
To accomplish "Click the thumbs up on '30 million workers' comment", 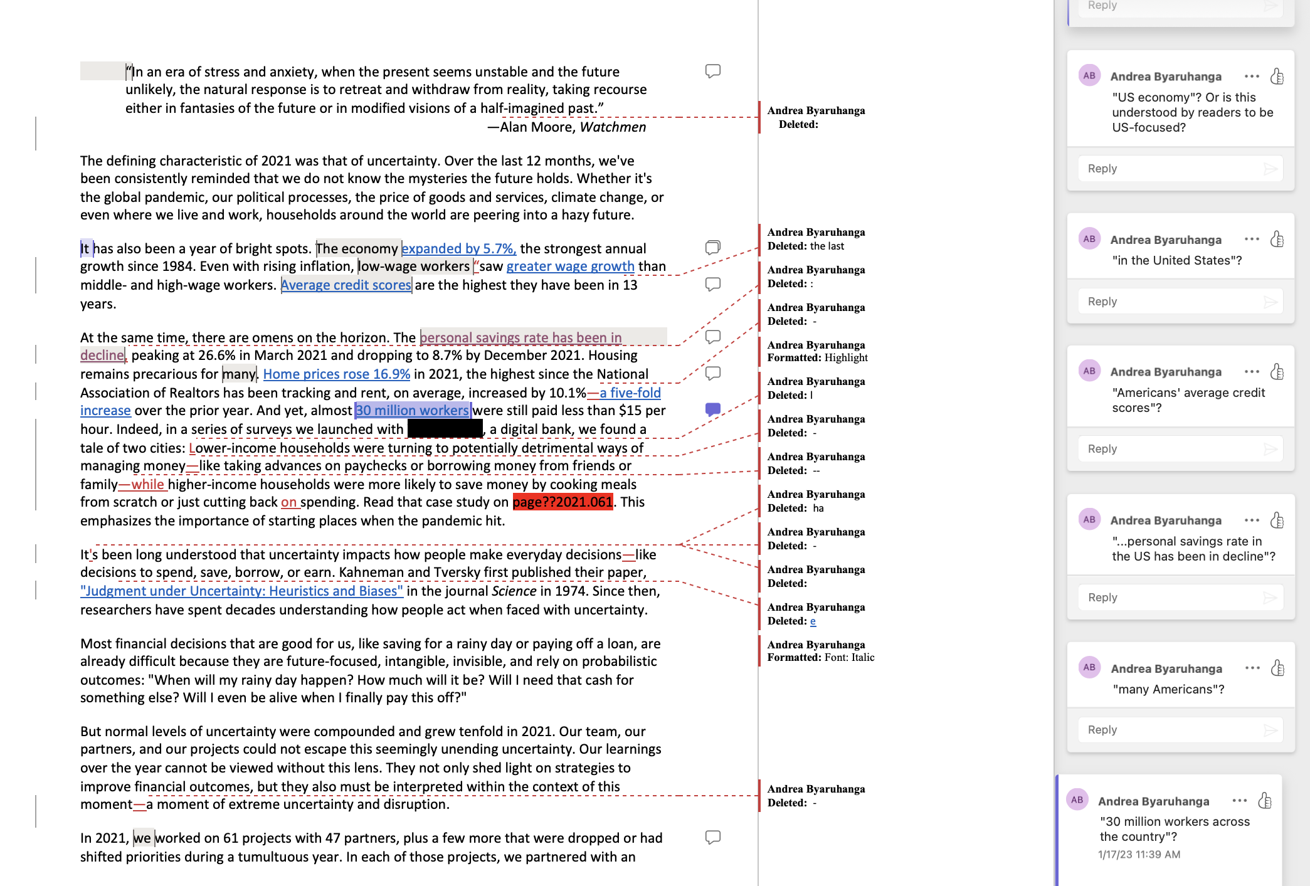I will point(1265,801).
